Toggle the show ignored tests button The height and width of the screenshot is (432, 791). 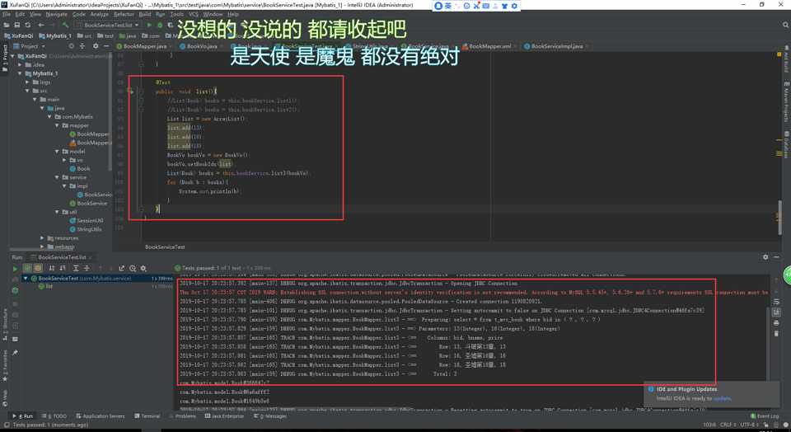(x=37, y=268)
